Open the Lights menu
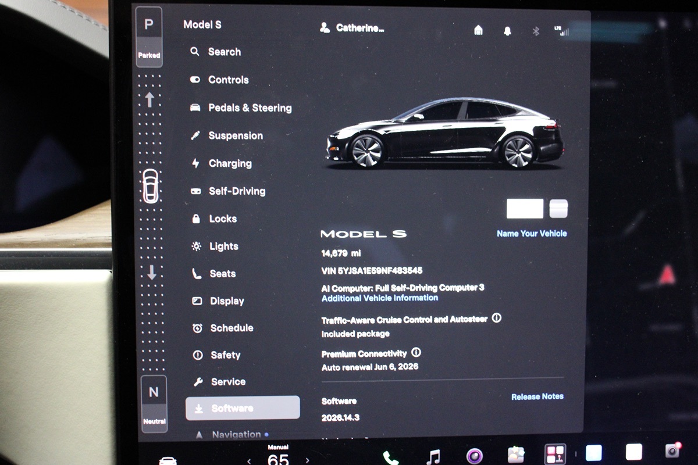The width and height of the screenshot is (698, 465). click(x=215, y=246)
